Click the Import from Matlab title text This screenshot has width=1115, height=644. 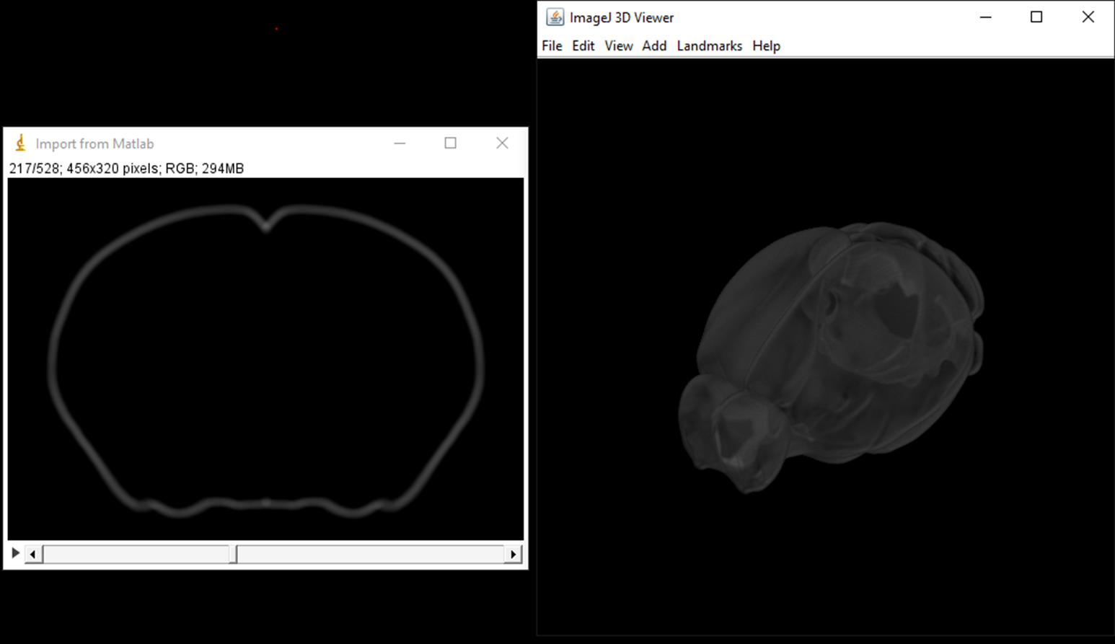coord(94,144)
